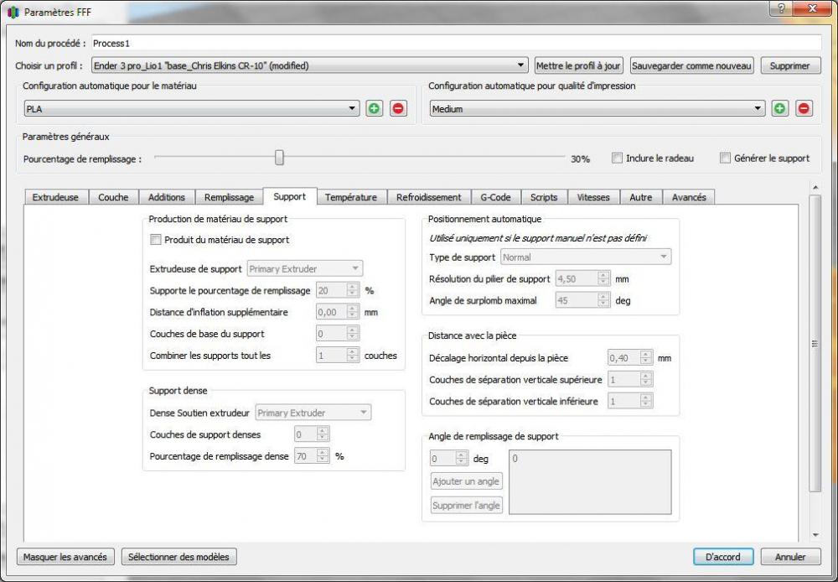Click the Pourcentage de remplissage dense field

(x=312, y=456)
